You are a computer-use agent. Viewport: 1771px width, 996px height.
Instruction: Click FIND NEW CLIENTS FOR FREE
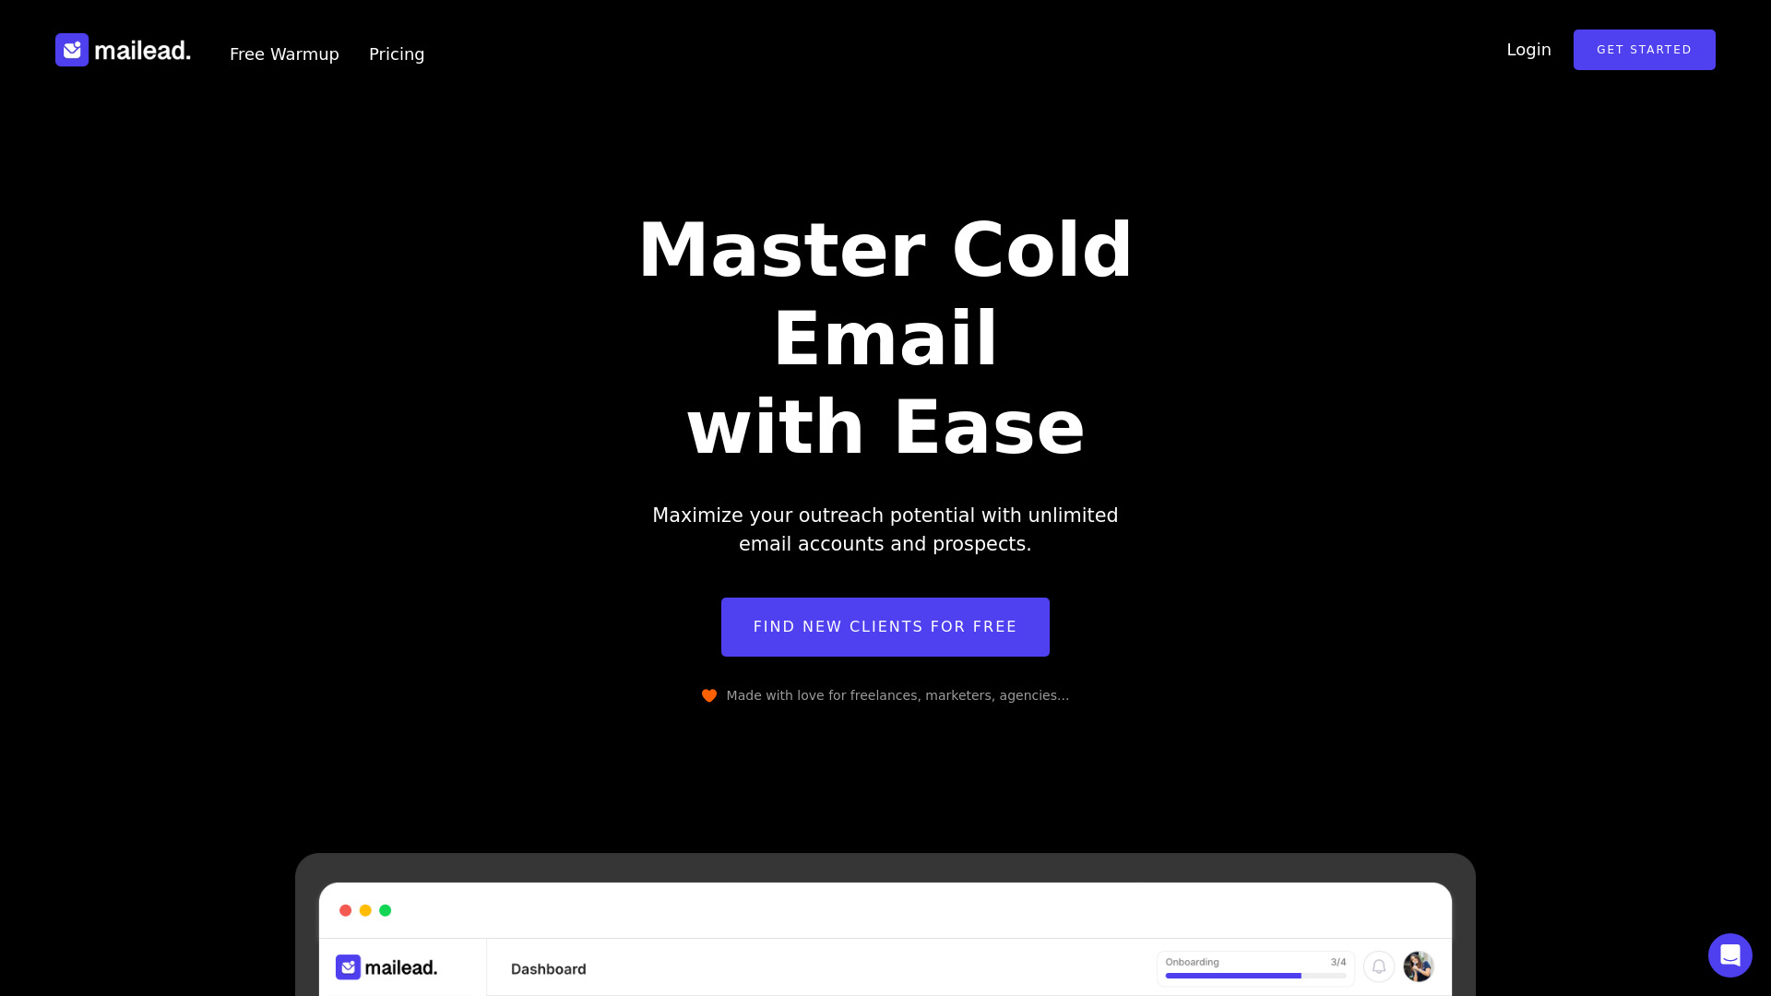coord(885,626)
